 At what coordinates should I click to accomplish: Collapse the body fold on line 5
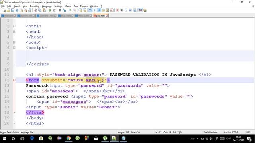click(14, 43)
